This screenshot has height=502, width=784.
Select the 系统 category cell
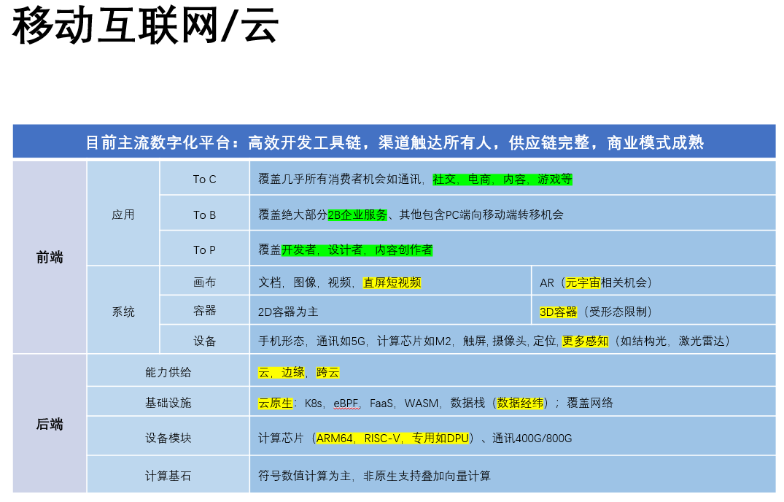[x=123, y=312]
